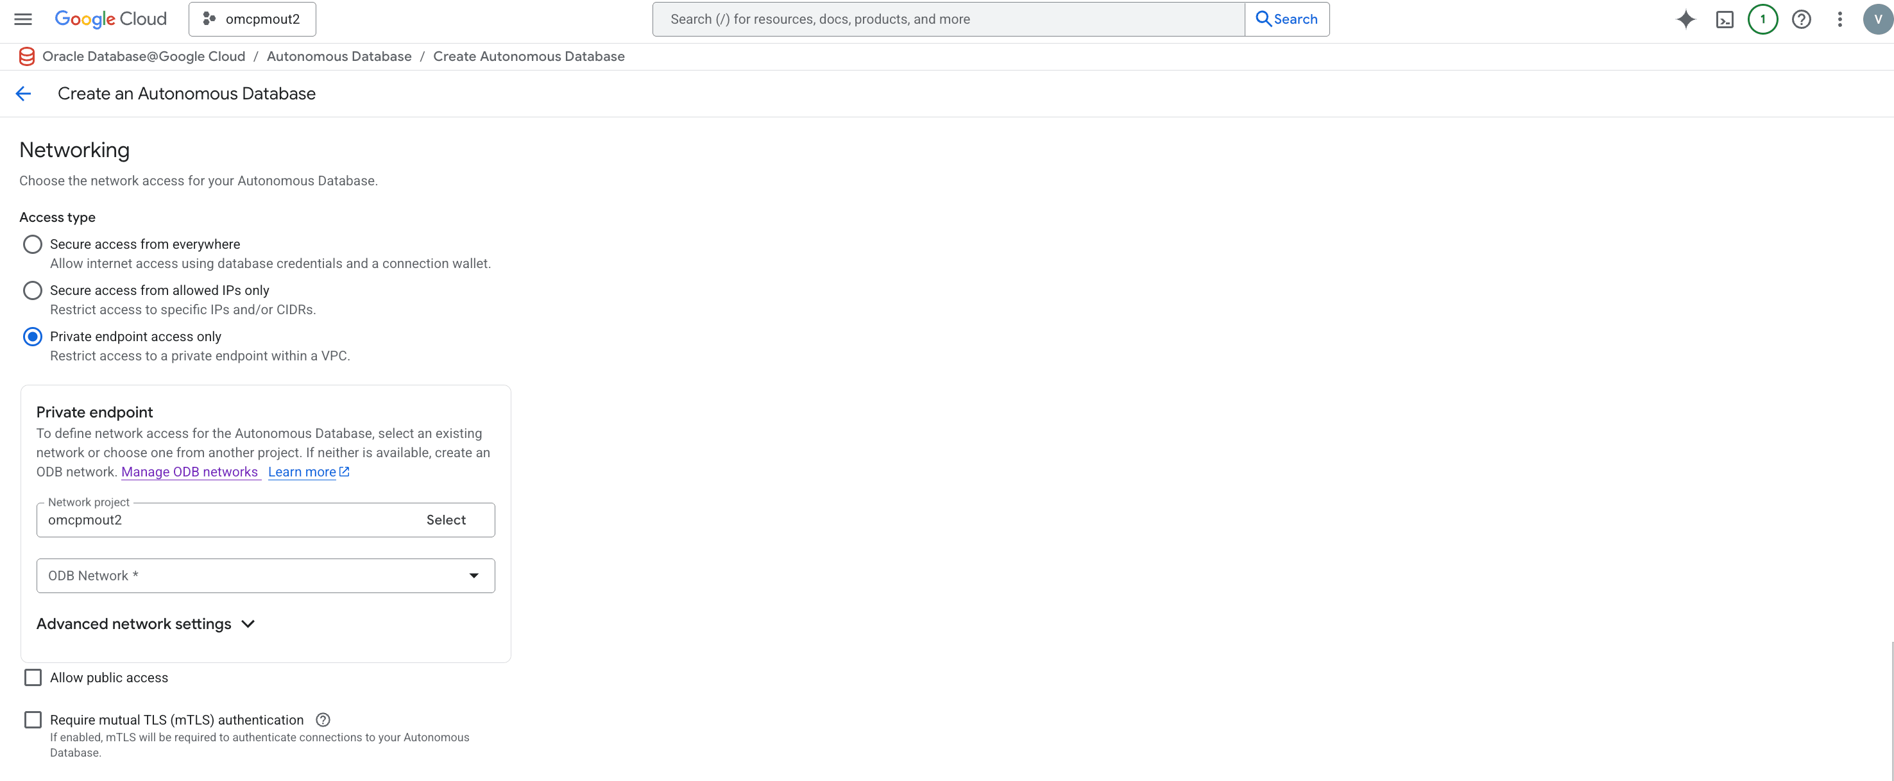
Task: Activate Cloud Shell terminal
Action: (1724, 19)
